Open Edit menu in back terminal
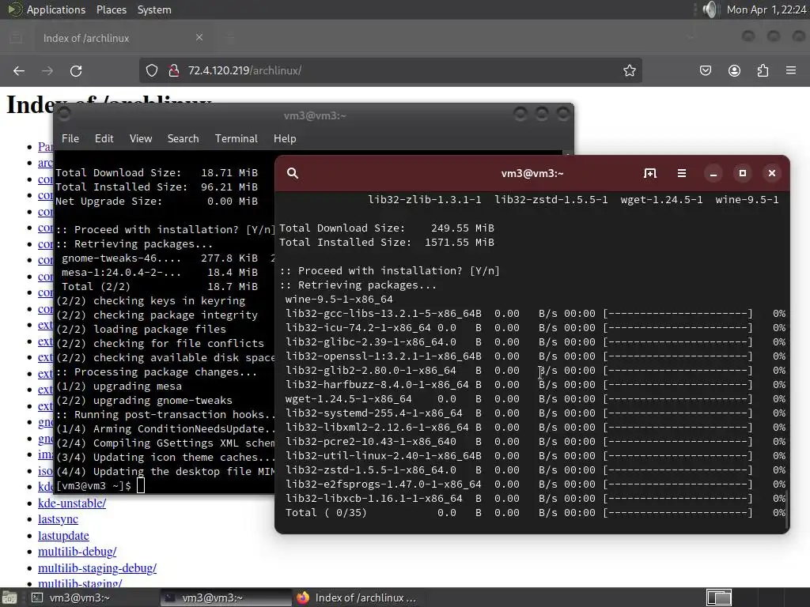The width and height of the screenshot is (810, 607). [104, 138]
